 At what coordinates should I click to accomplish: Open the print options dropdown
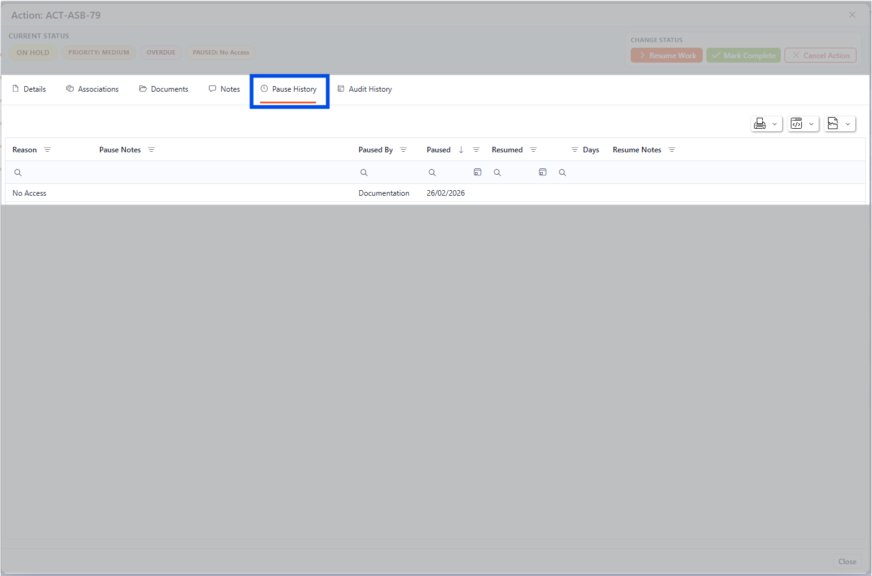[766, 124]
